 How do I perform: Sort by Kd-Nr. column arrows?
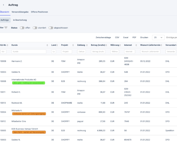8,45
